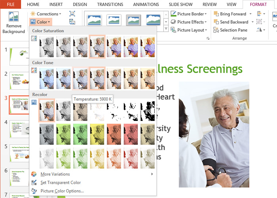Move picture styles gallery down one row
This screenshot has width=277, height=198.
click(x=166, y=22)
